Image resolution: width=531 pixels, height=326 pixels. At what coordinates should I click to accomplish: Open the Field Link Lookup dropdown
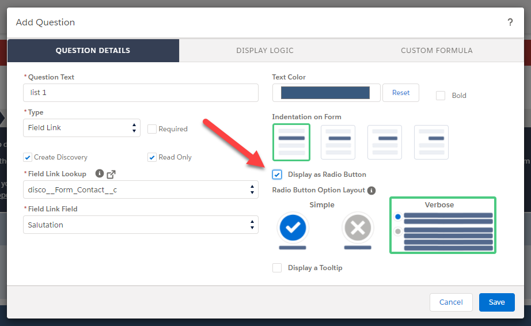pyautogui.click(x=141, y=189)
